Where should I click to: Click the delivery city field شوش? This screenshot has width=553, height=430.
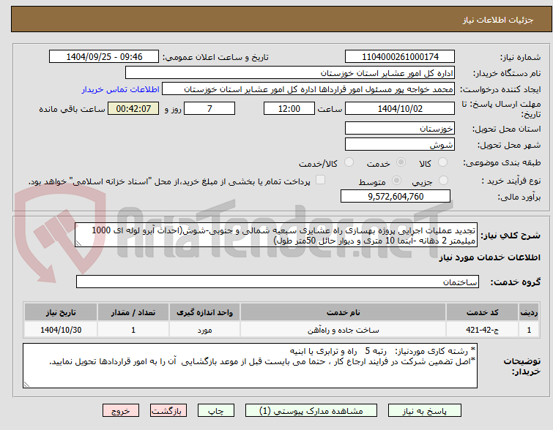pos(400,144)
